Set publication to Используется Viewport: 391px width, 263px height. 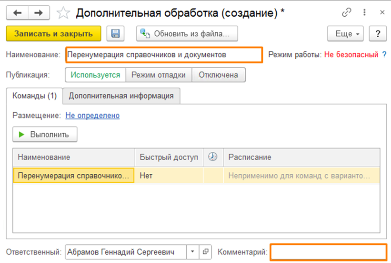point(95,75)
